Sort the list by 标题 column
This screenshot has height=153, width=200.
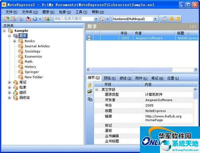point(187,33)
